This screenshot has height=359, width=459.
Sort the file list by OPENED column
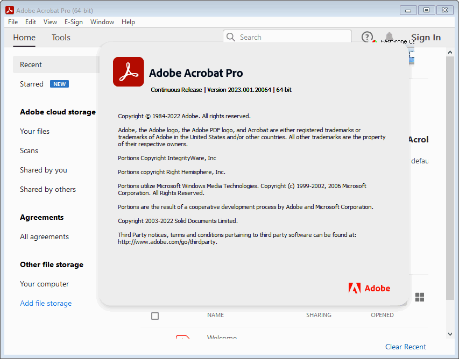click(382, 315)
